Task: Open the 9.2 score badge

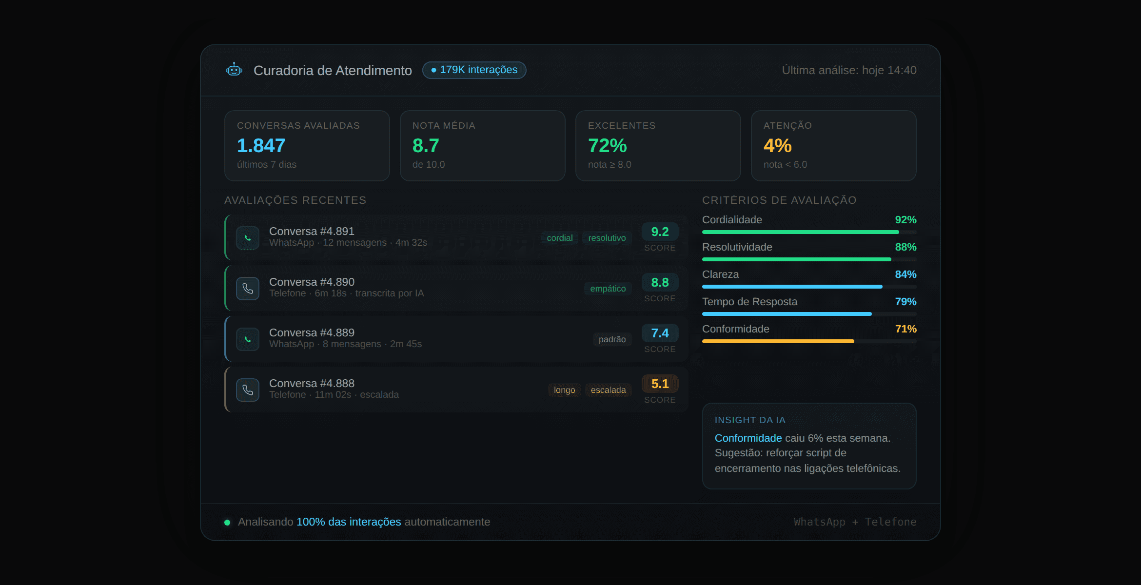Action: [660, 232]
